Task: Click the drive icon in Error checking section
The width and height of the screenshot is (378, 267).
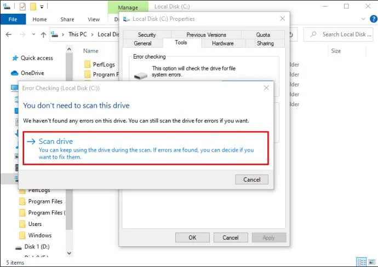Action: (x=141, y=76)
